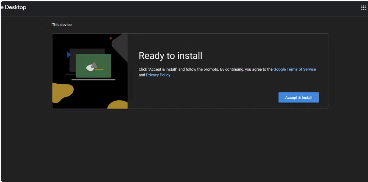Open the Privacy Policy link
The image size is (368, 182).
pyautogui.click(x=158, y=75)
